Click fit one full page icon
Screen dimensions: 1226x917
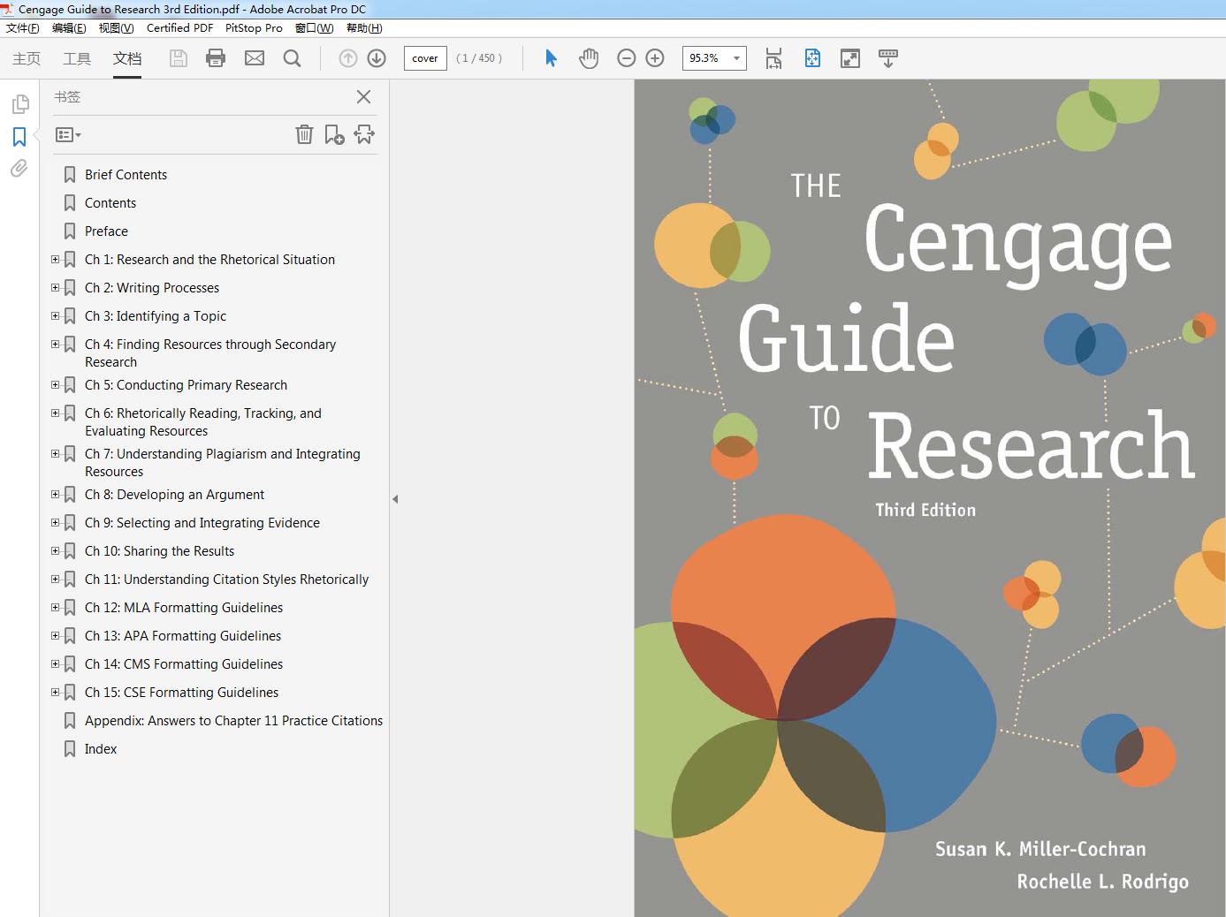point(812,58)
